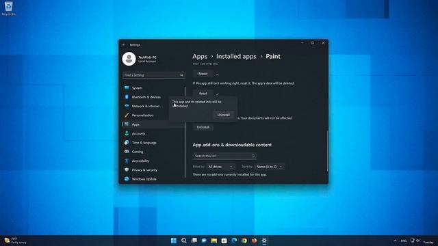This screenshot has width=438, height=246.
Task: Click the Uninstall button below the popup
Action: 203,127
